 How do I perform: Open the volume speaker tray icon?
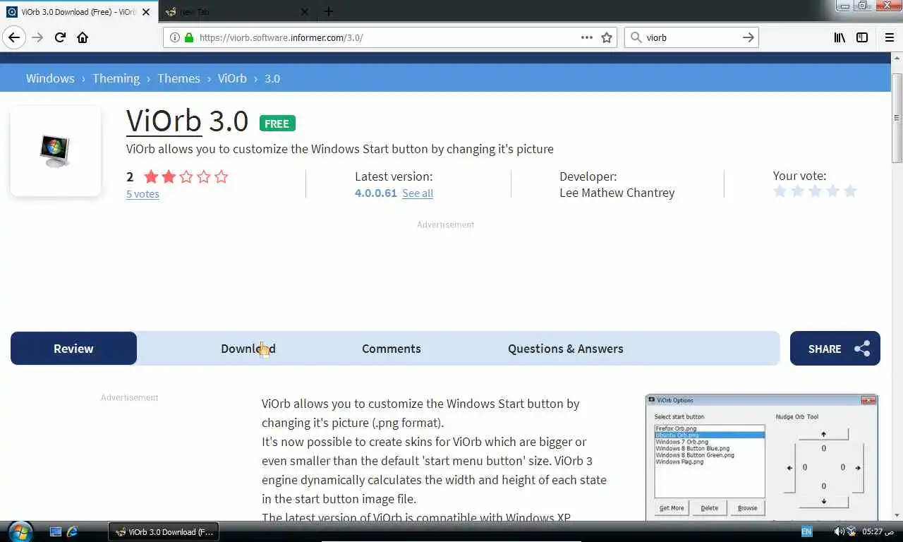point(839,531)
